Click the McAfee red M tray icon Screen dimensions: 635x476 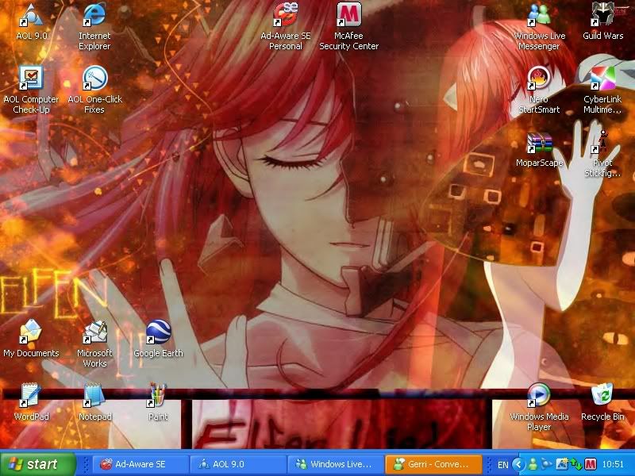pos(591,464)
